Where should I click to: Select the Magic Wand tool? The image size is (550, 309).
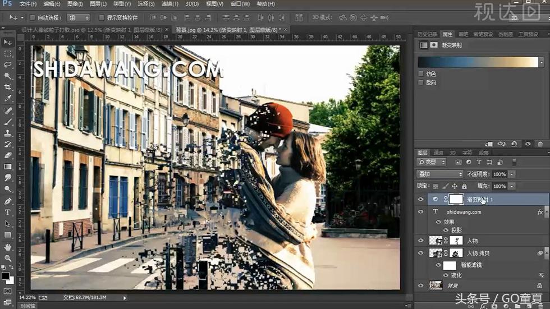click(8, 76)
